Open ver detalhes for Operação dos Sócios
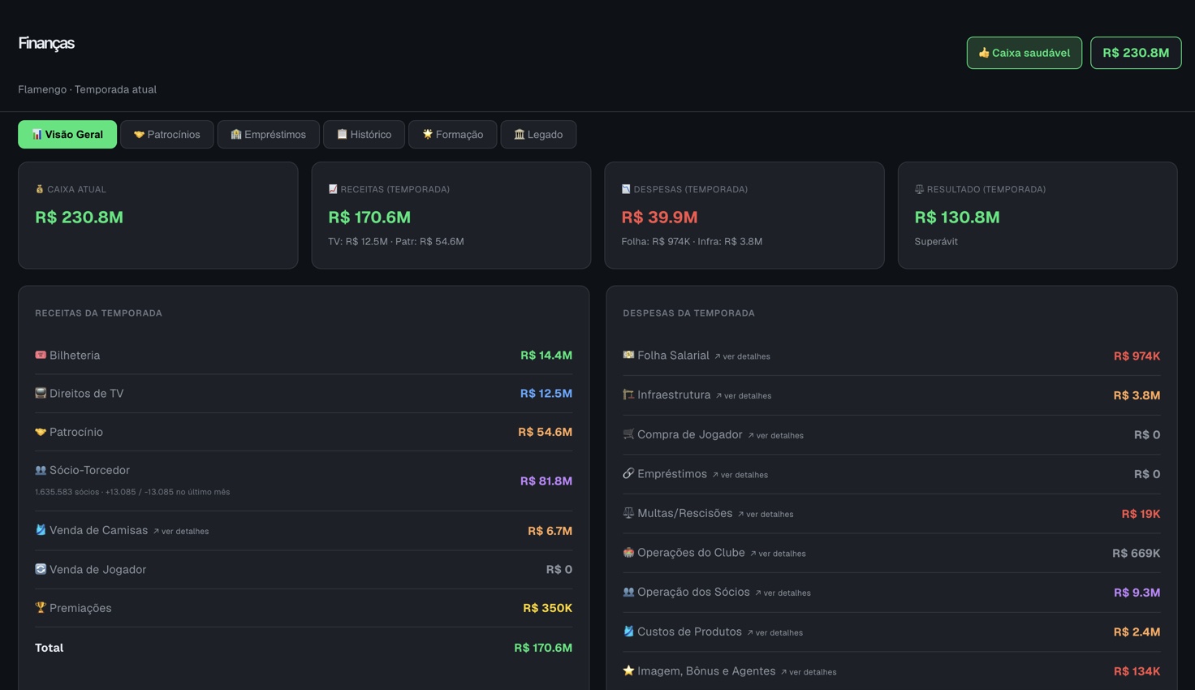Screen dimensions: 1195x690 point(783,593)
